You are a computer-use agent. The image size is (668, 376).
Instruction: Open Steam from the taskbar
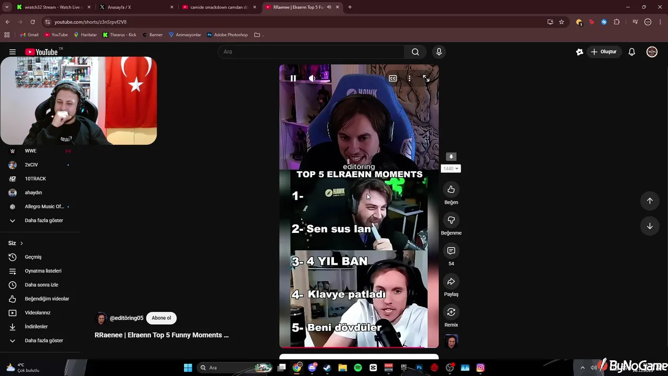tap(327, 368)
